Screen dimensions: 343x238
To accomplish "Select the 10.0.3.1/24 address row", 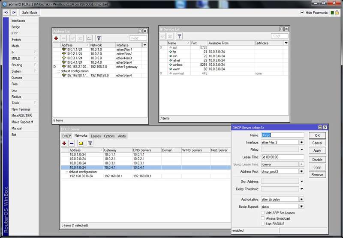I will [x=100, y=58].
